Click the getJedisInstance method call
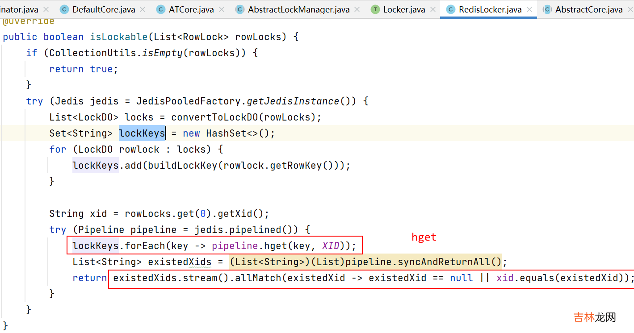Image resolution: width=634 pixels, height=333 pixels. 293,101
